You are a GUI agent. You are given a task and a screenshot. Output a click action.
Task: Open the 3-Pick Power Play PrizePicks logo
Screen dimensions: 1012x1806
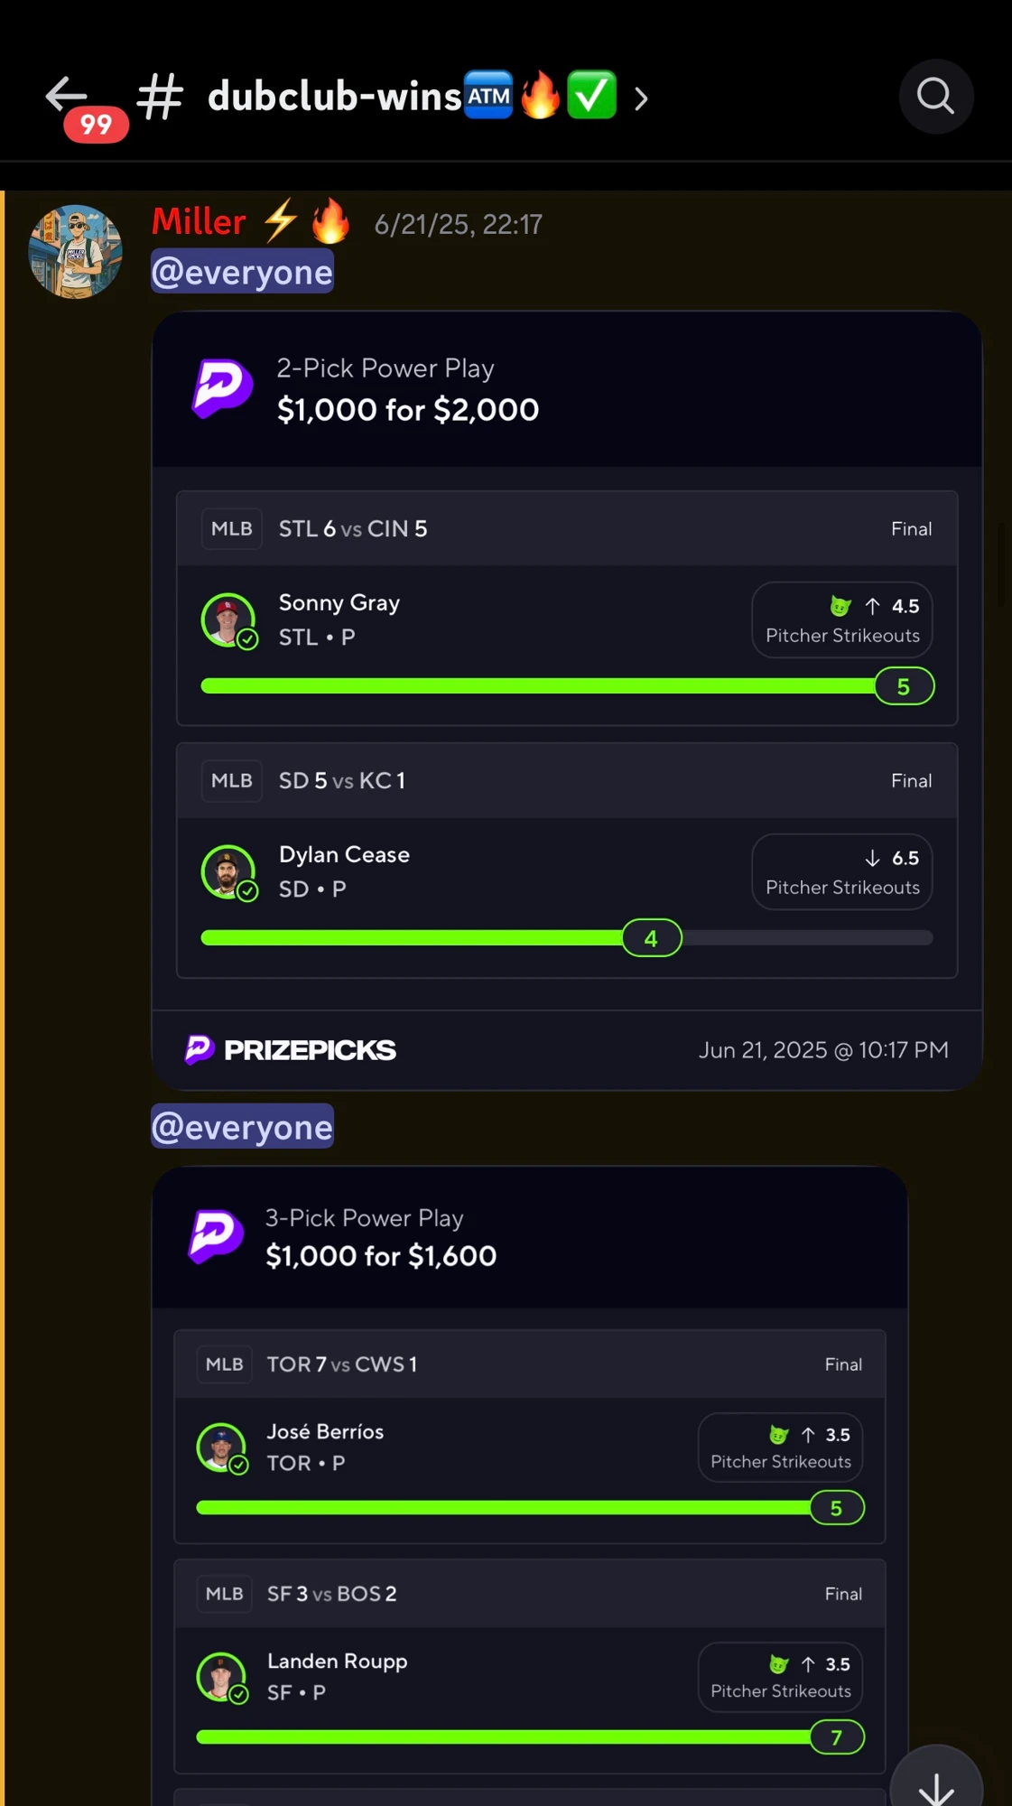click(215, 1236)
